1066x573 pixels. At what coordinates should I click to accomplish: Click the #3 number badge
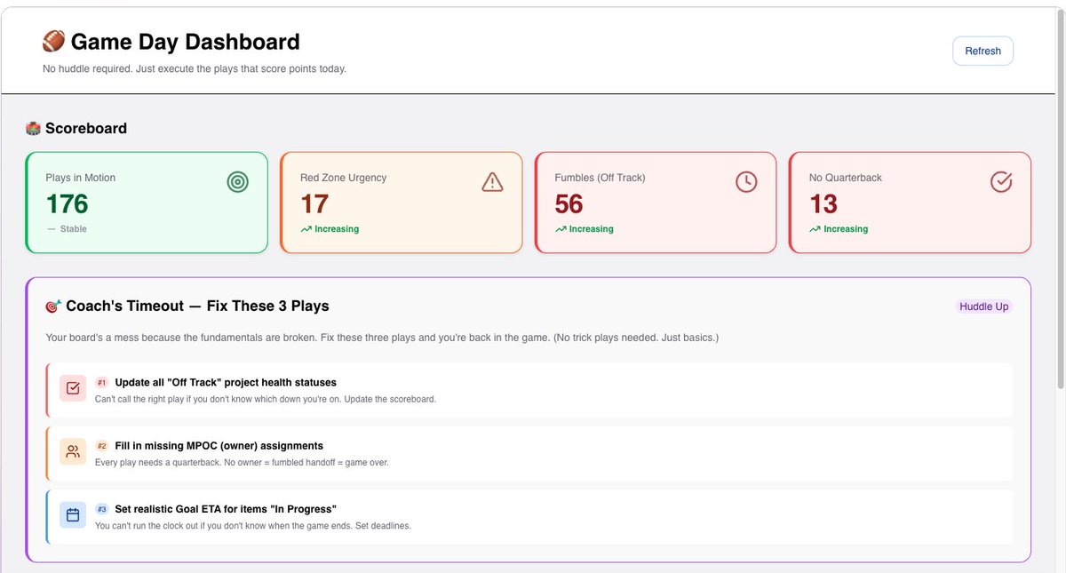coord(101,509)
